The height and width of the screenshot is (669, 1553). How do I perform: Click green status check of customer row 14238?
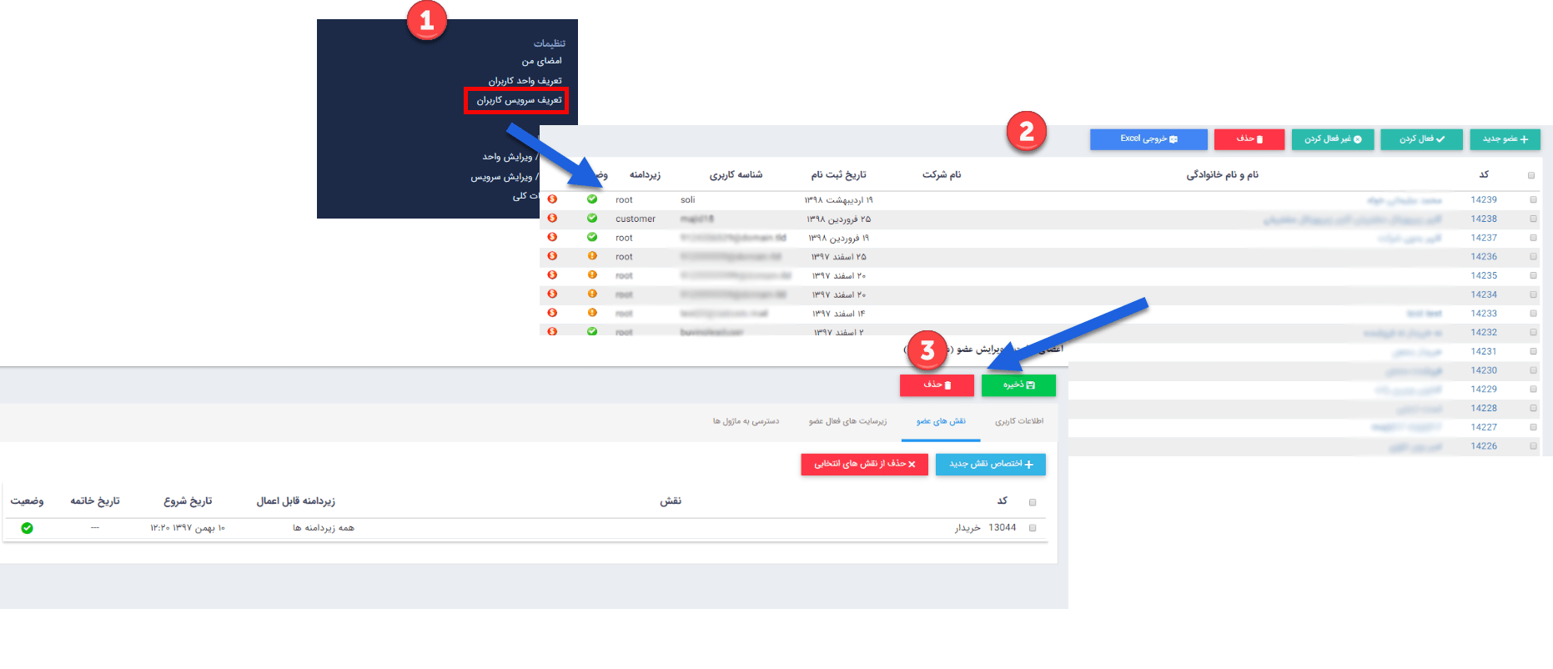(592, 219)
